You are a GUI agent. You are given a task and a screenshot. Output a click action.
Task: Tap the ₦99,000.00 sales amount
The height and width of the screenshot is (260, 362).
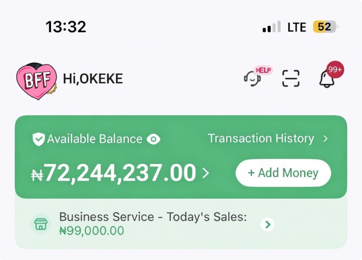point(92,231)
